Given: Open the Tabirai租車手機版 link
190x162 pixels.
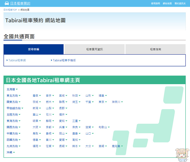Looking at the screenshot, I should (63, 60).
